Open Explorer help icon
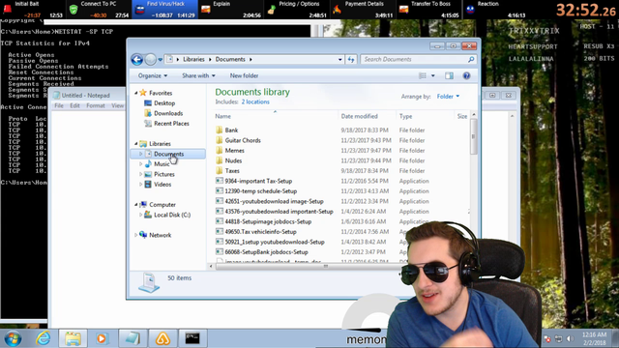This screenshot has height=348, width=619. 466,75
